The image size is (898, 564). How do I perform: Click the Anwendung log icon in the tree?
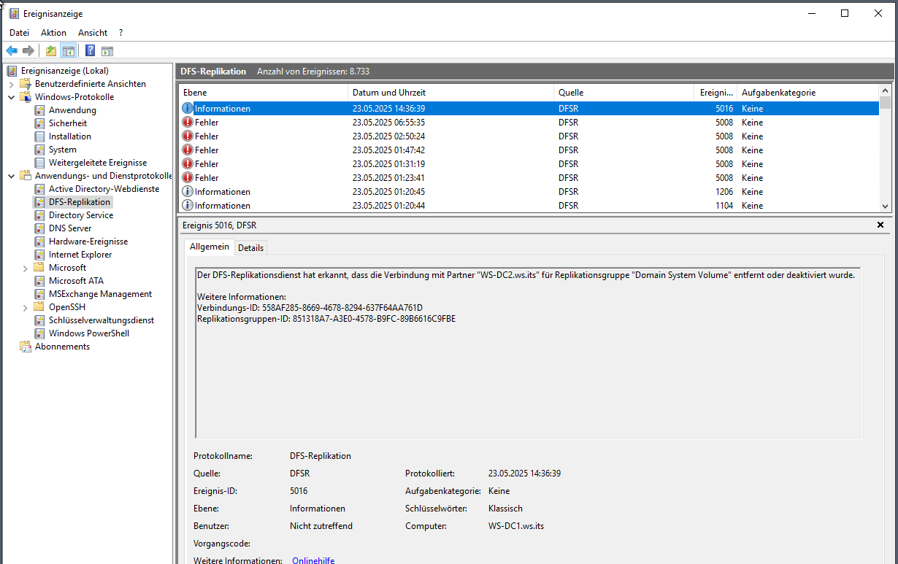coord(40,110)
